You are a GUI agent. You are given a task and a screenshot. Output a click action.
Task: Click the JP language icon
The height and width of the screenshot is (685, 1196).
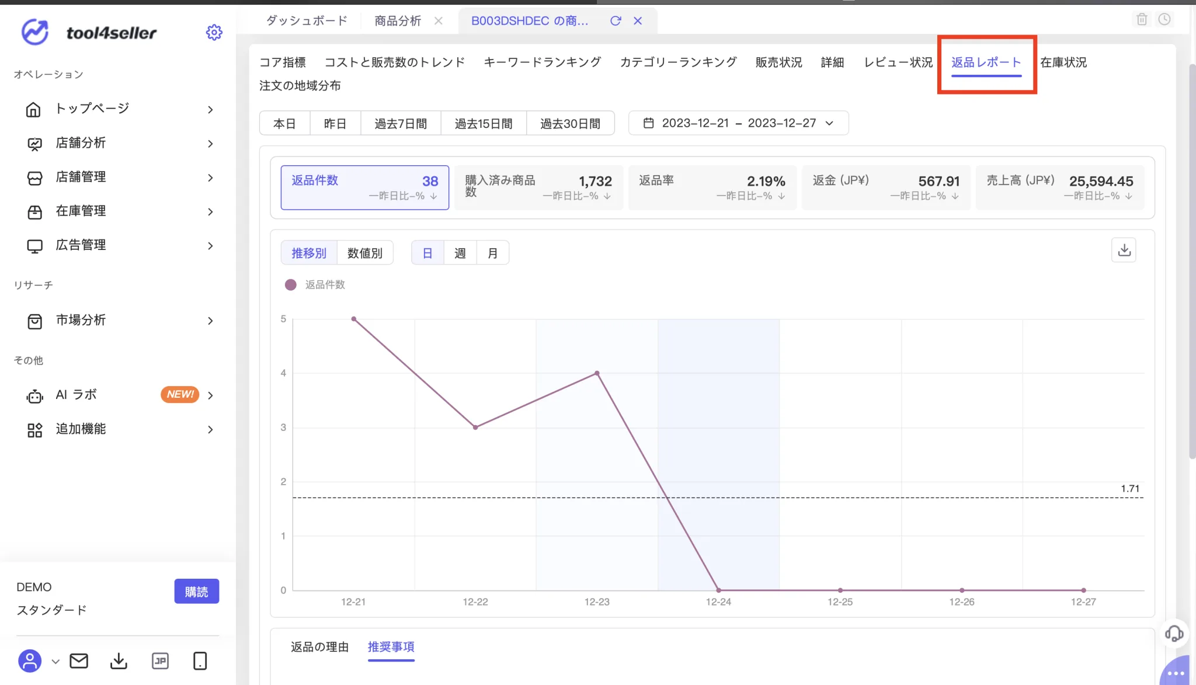pyautogui.click(x=160, y=661)
